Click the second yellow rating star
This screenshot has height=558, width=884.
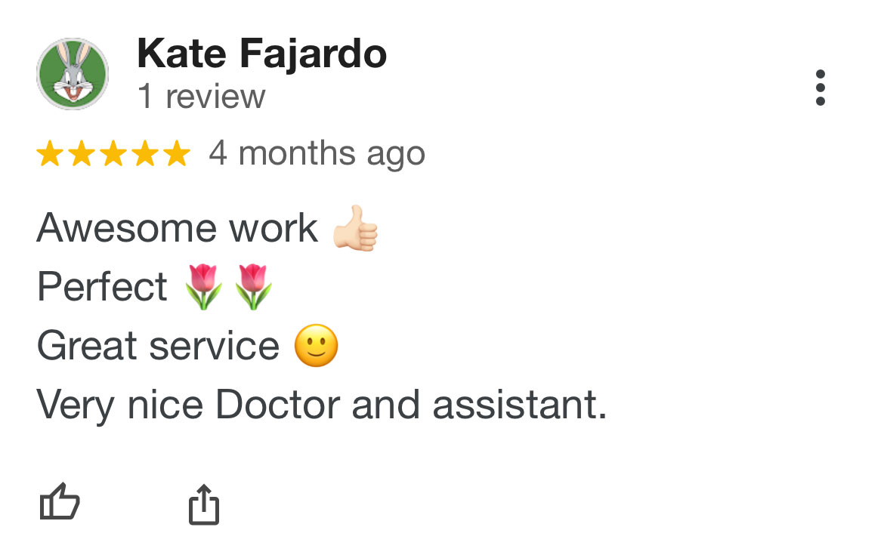(81, 153)
